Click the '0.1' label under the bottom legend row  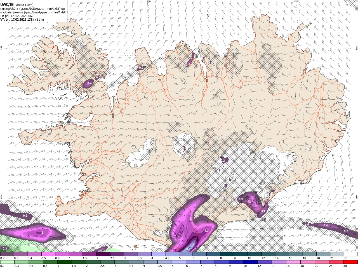tap(2, 266)
